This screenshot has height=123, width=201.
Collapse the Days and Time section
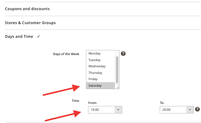coord(19,37)
